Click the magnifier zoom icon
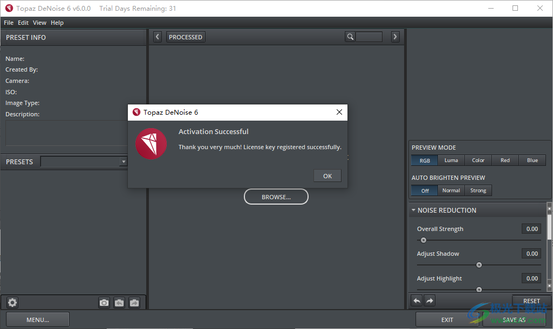The image size is (553, 329). click(351, 37)
